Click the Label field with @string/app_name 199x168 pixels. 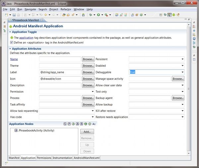[x=60, y=72]
